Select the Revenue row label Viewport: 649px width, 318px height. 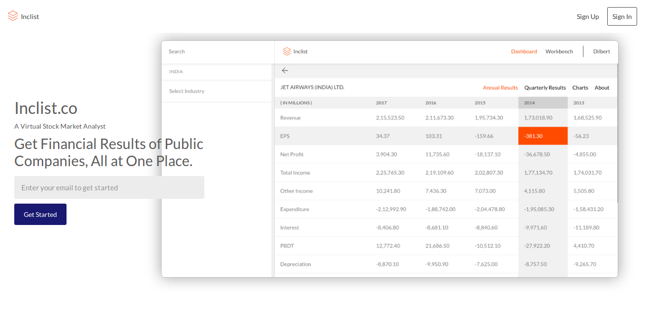coord(290,118)
